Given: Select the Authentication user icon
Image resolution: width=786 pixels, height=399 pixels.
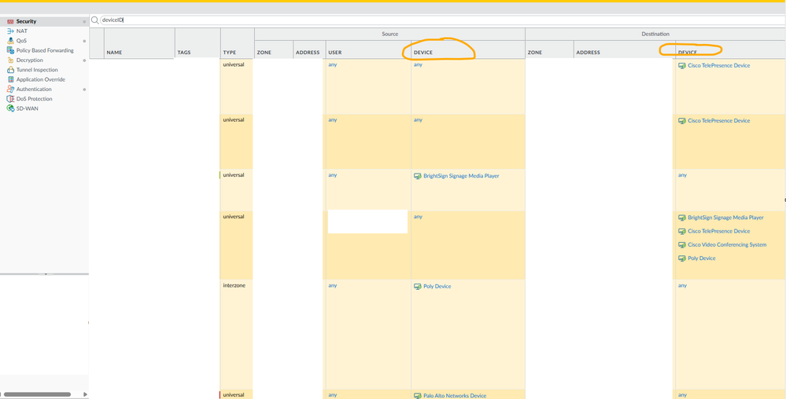Looking at the screenshot, I should click(x=10, y=89).
